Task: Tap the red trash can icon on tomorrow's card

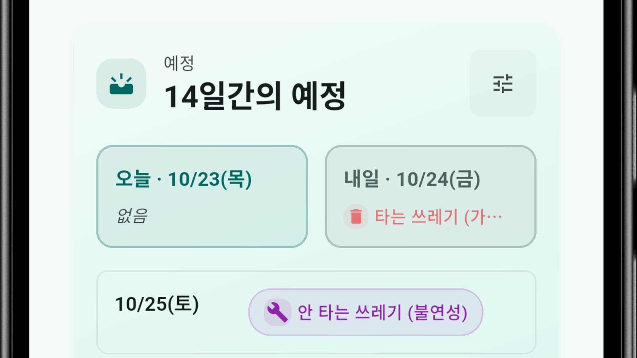Action: coord(356,216)
